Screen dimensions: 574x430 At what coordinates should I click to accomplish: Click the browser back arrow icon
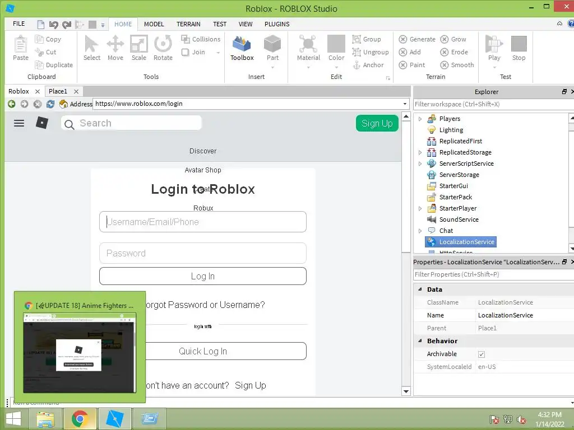pyautogui.click(x=11, y=104)
